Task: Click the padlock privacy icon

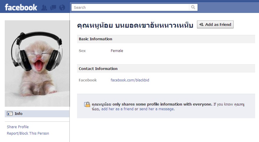Action: (x=87, y=104)
